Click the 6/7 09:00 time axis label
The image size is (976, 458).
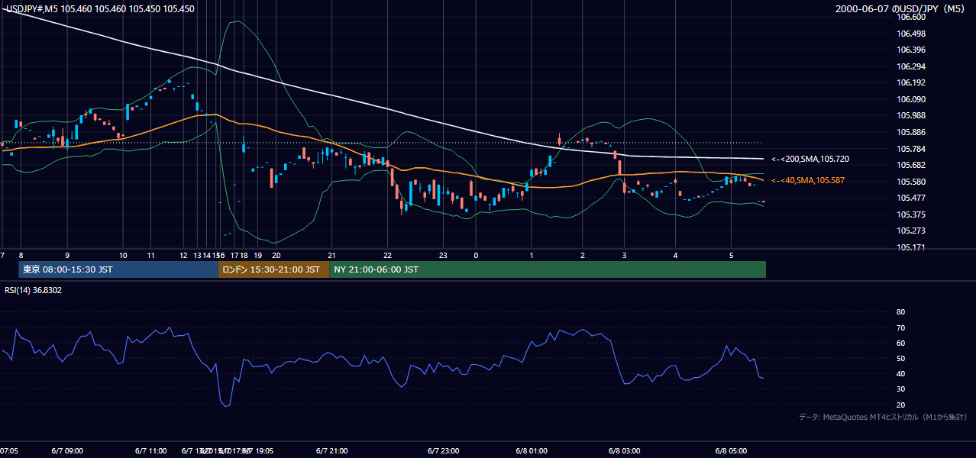point(67,450)
